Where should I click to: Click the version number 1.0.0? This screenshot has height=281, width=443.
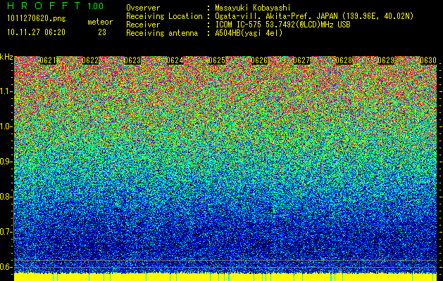point(96,6)
